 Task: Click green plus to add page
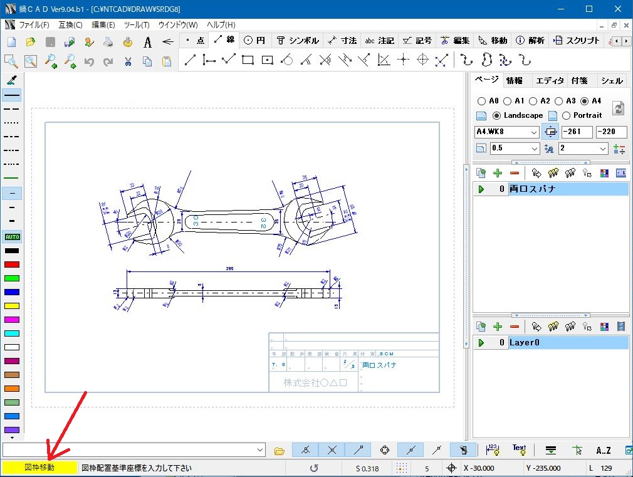pos(498,173)
